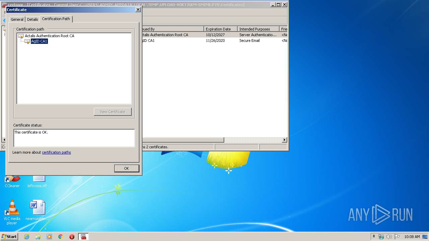This screenshot has width=429, height=241.
Task: Open the volume speaker tray icon
Action: 389,237
